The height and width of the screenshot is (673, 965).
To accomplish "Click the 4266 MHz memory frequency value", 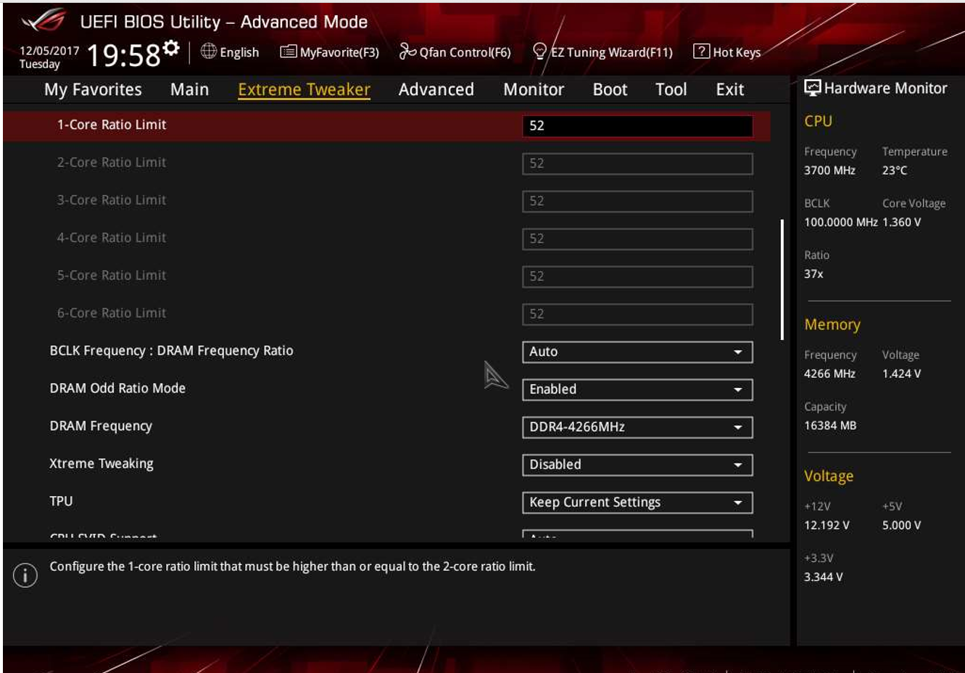I will coord(829,373).
